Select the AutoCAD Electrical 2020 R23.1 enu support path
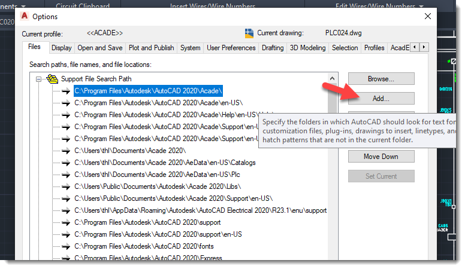This screenshot has height=269, width=465. pyautogui.click(x=200, y=210)
